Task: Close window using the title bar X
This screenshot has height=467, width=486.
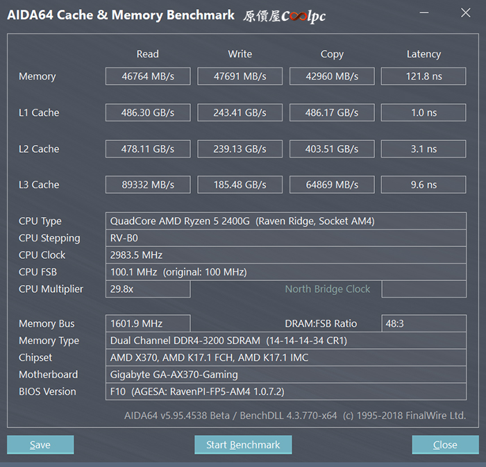Action: 466,12
